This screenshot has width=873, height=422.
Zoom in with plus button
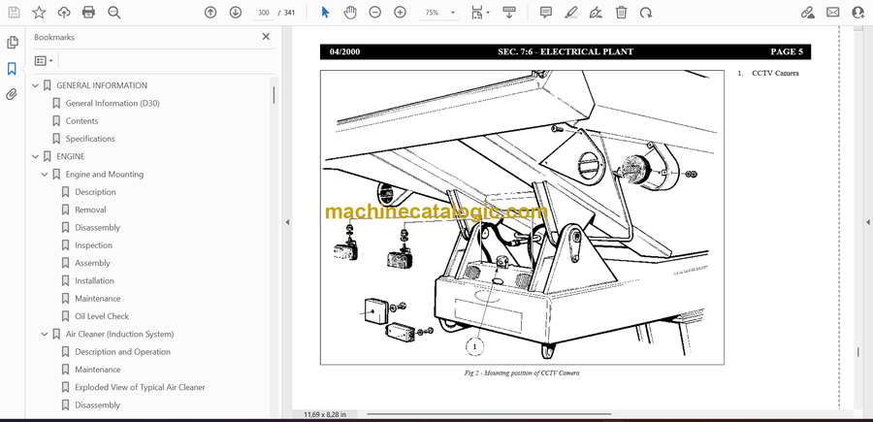(400, 13)
